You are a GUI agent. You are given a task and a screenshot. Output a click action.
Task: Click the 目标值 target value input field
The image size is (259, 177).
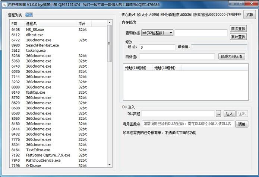click(x=177, y=57)
